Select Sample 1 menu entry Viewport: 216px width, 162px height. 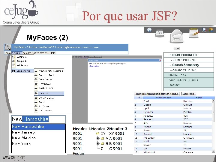tap(22, 57)
